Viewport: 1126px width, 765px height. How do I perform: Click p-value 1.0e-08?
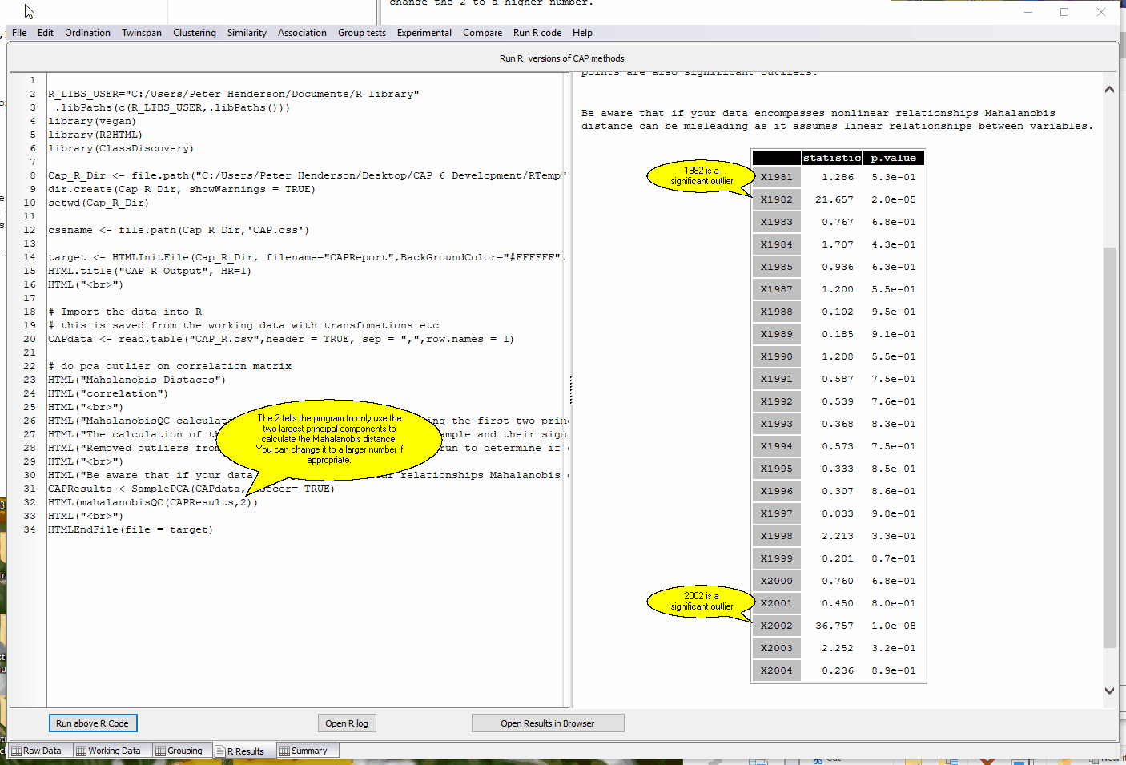click(x=894, y=626)
